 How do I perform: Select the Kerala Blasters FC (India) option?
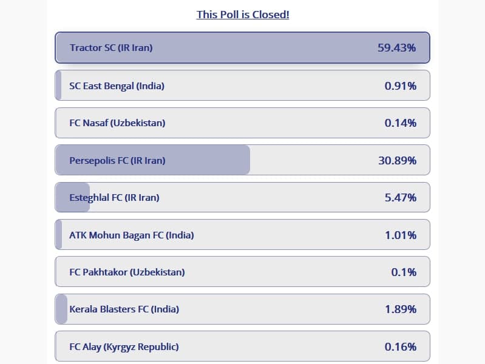click(x=243, y=309)
